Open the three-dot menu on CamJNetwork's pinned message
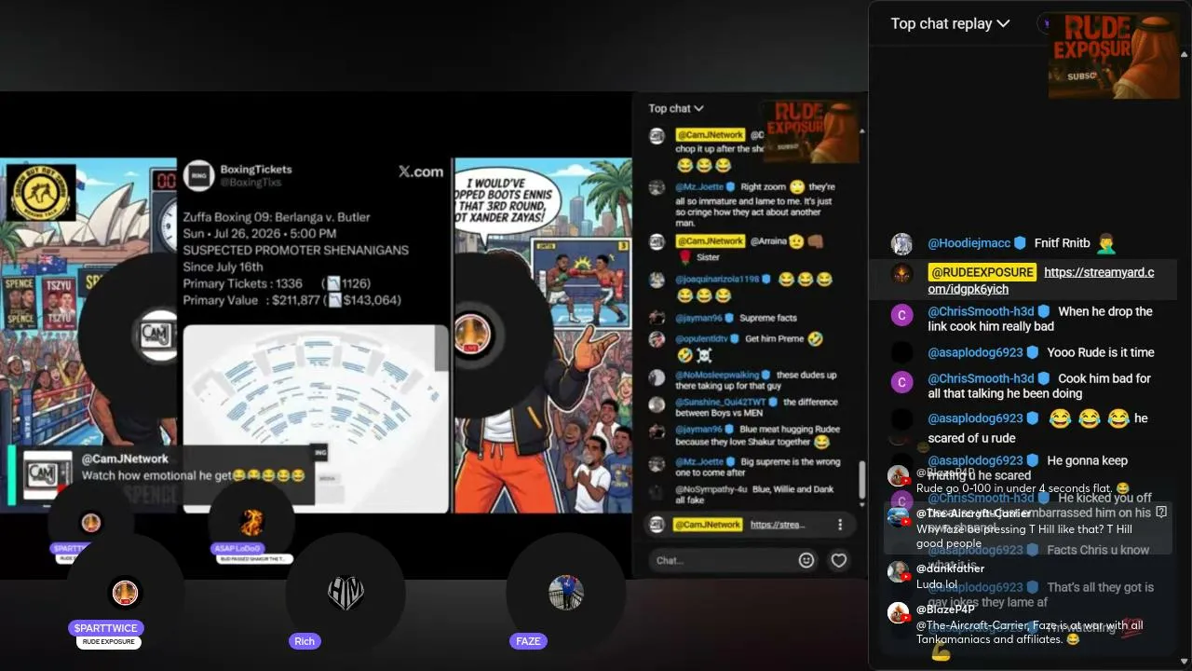 [x=840, y=525]
